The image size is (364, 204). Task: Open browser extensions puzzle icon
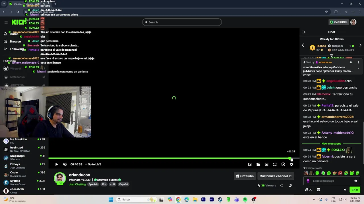[x=336, y=12]
